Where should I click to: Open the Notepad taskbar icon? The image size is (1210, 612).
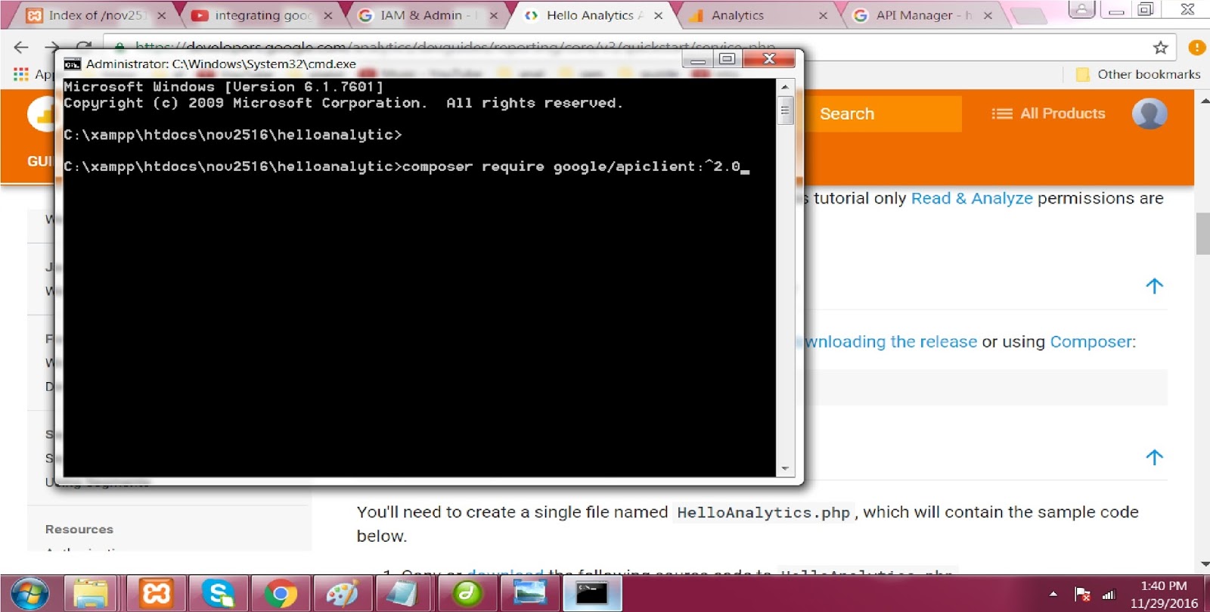click(403, 593)
